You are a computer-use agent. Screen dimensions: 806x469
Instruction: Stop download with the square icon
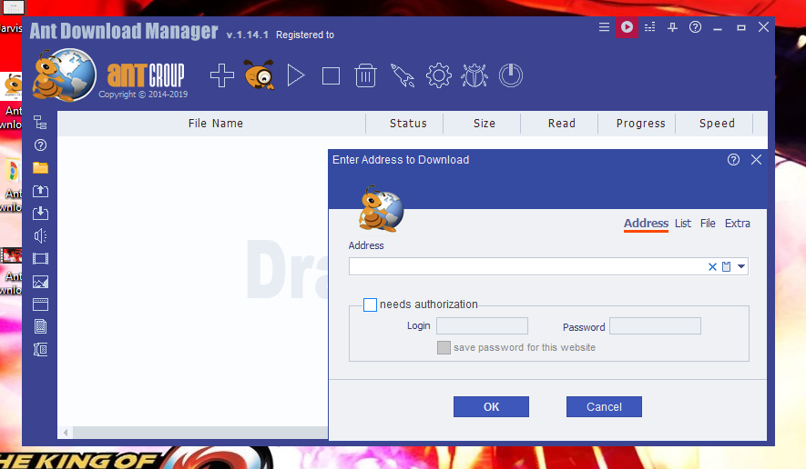(331, 76)
